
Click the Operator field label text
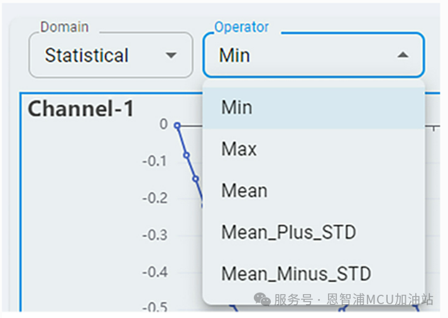pyautogui.click(x=242, y=27)
